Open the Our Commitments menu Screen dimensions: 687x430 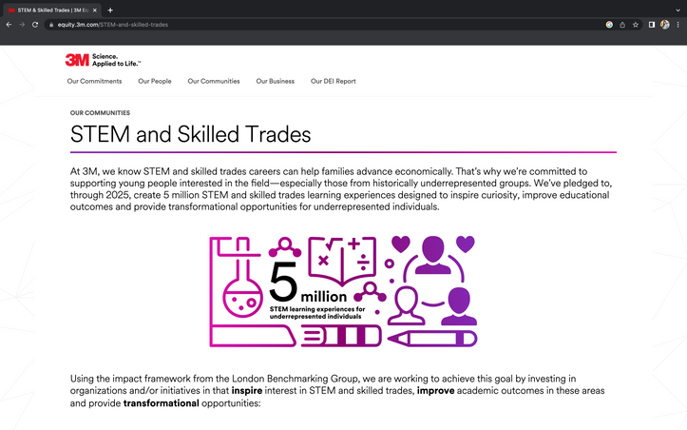click(x=94, y=81)
